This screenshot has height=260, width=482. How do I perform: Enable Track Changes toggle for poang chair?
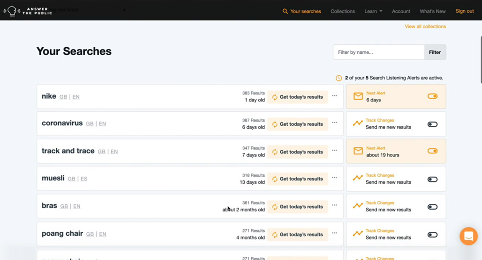[x=432, y=235]
